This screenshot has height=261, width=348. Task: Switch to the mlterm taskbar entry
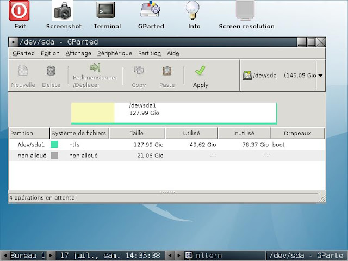225,256
